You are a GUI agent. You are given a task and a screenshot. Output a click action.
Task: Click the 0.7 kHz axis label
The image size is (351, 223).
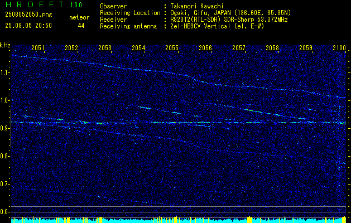point(5,185)
